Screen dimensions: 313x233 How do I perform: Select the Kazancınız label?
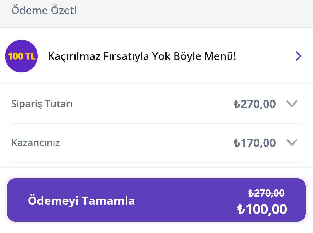point(35,143)
